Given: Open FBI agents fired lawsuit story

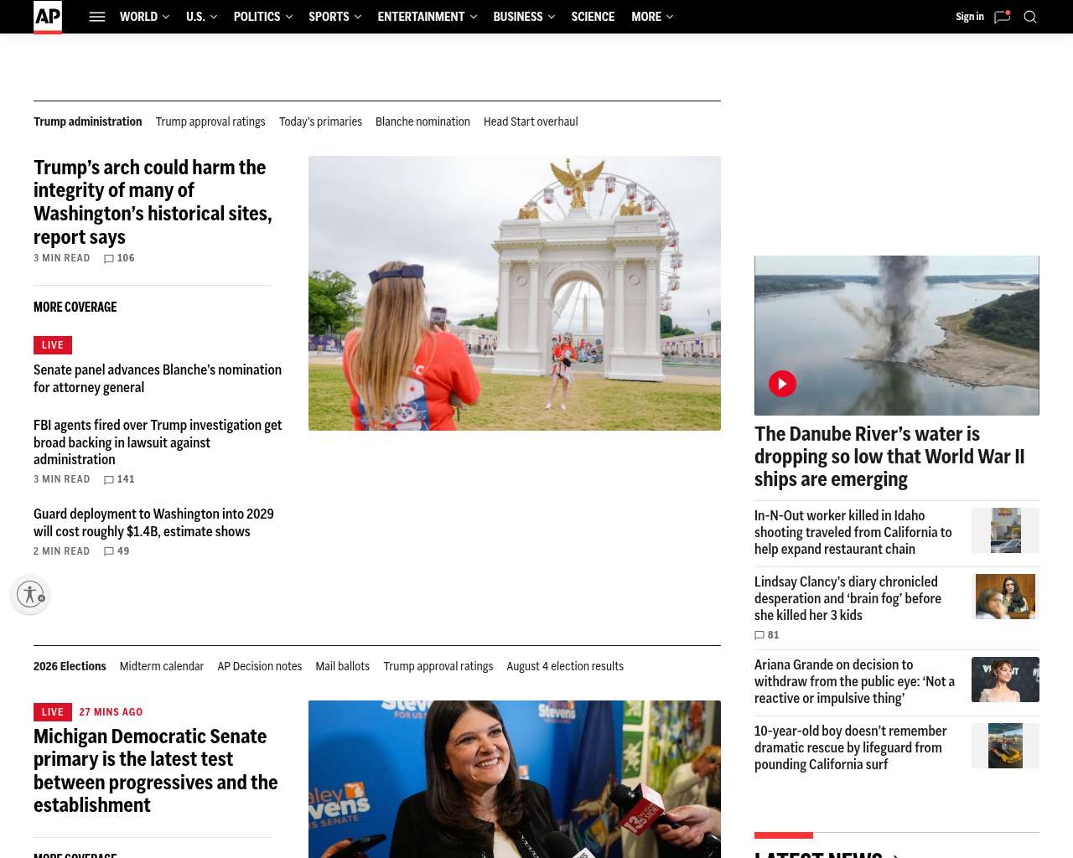Looking at the screenshot, I should (x=158, y=442).
